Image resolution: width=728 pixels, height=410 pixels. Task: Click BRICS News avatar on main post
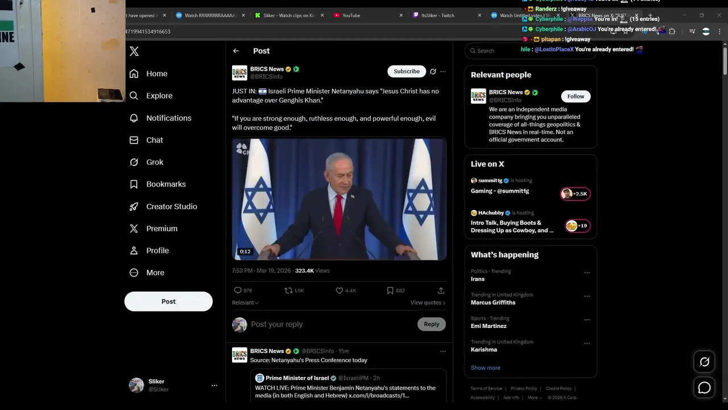pos(239,73)
